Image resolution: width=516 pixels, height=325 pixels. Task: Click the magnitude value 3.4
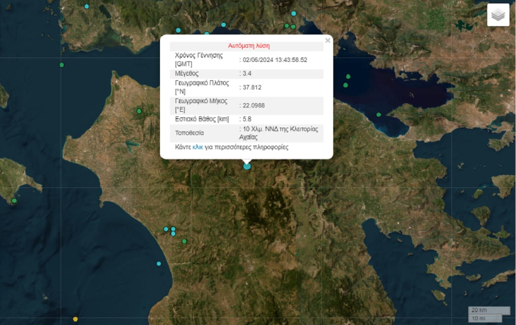tap(247, 73)
